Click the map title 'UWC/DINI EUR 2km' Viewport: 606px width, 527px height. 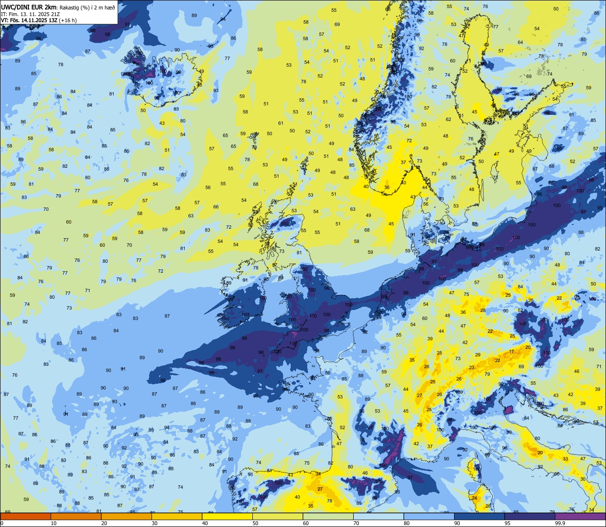tap(28, 8)
